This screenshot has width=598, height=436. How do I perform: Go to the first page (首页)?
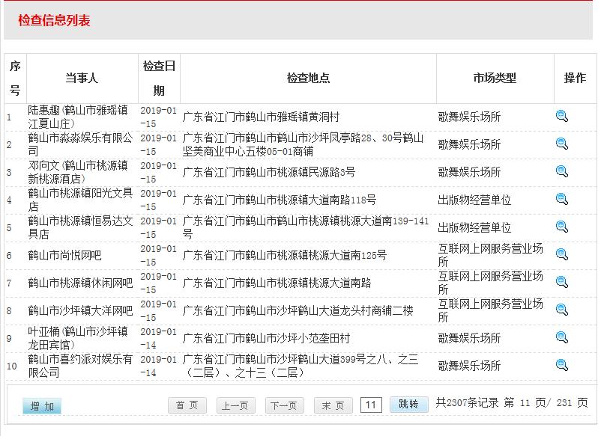tap(187, 405)
